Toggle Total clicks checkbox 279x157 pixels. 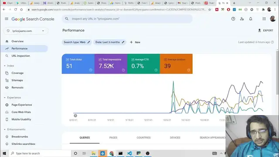pyautogui.click(x=67, y=60)
